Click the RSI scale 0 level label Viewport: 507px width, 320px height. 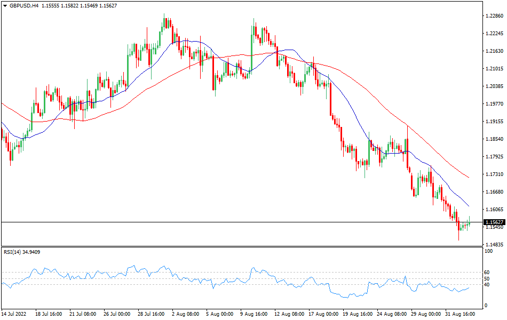click(x=485, y=306)
